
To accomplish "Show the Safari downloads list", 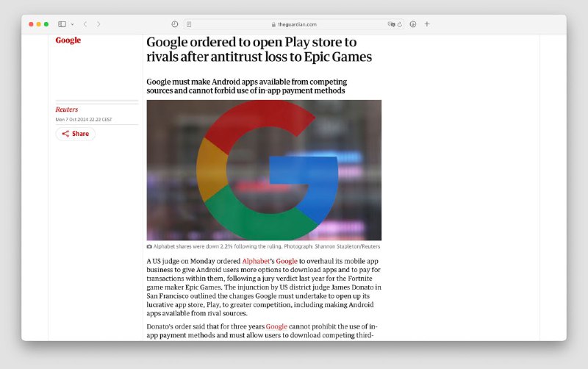I will click(413, 24).
